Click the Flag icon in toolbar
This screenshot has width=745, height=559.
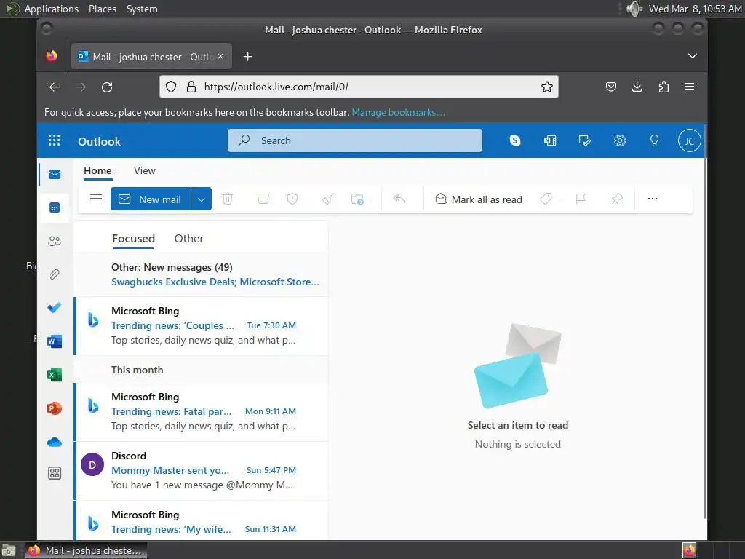tap(580, 199)
